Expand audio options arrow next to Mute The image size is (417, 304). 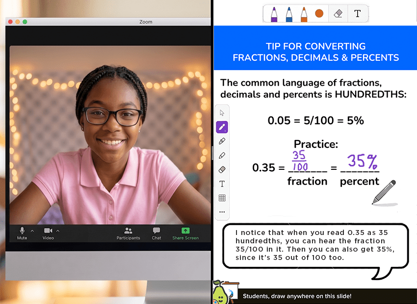pos(32,231)
